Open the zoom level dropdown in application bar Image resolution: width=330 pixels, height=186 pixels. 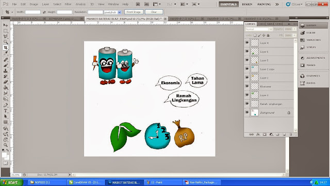175,4
